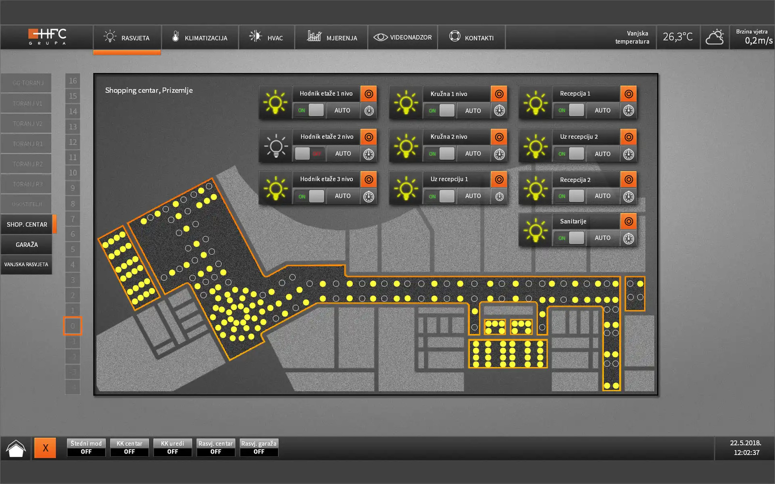Toggle the Štedni mod OFF button
Viewport: 775px width, 484px height.
tap(86, 448)
